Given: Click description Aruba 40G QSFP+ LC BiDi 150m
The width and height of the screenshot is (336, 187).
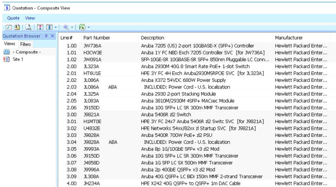Looking at the screenshot, I should [x=202, y=177].
